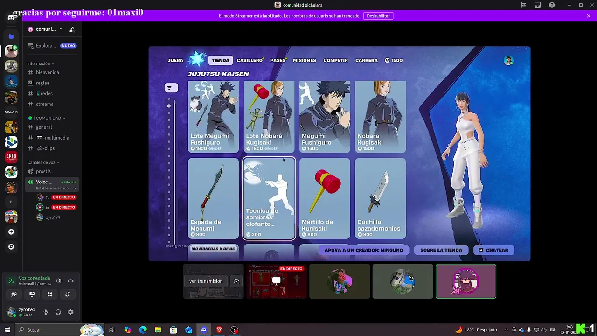The image size is (597, 336).
Task: Deafen audio with headphones icon
Action: [x=58, y=312]
